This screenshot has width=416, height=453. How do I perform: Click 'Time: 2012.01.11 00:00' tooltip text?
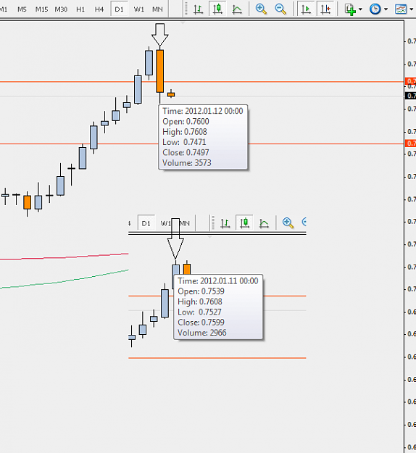tap(218, 280)
